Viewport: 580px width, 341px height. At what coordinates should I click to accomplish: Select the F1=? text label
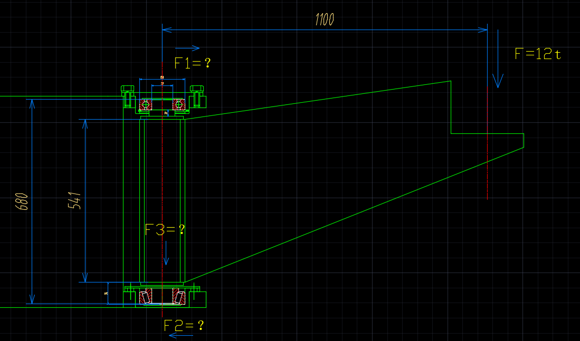point(193,63)
